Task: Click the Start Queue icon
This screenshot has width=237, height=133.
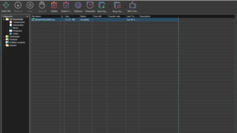Action: (x=102, y=5)
